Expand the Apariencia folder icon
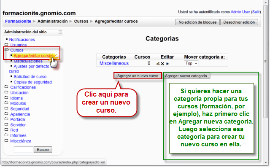270x167 pixels. 6,113
